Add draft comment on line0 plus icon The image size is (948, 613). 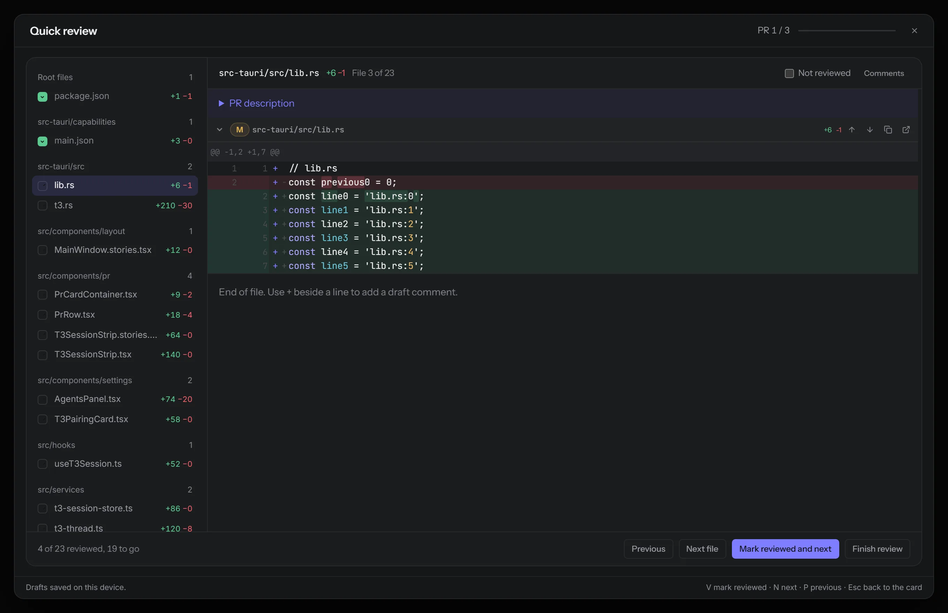[275, 196]
